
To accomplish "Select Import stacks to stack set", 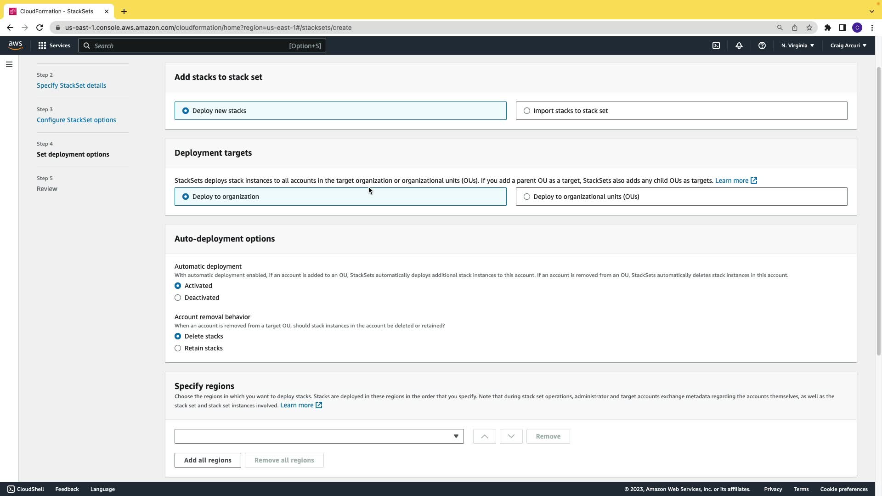I will 527,111.
